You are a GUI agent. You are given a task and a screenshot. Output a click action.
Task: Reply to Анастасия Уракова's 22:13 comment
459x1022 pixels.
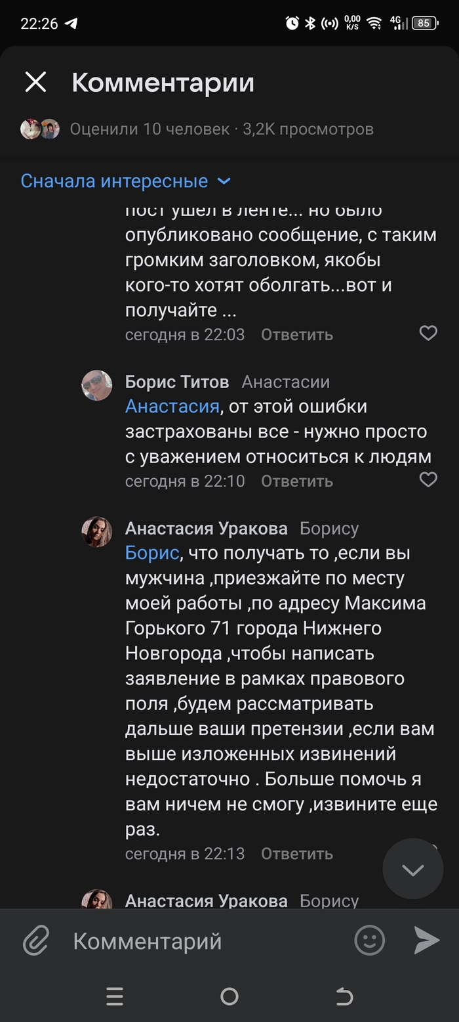(x=296, y=854)
